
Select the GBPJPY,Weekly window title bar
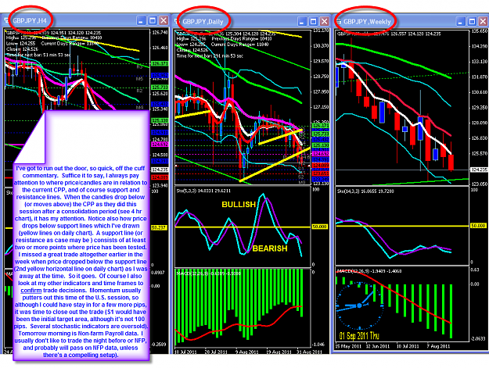click(x=411, y=21)
